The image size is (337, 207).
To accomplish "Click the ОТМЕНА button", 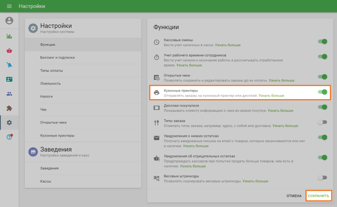I will [x=294, y=196].
